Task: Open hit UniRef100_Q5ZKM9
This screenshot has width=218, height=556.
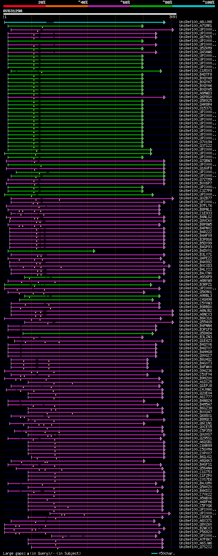Action: (196, 48)
